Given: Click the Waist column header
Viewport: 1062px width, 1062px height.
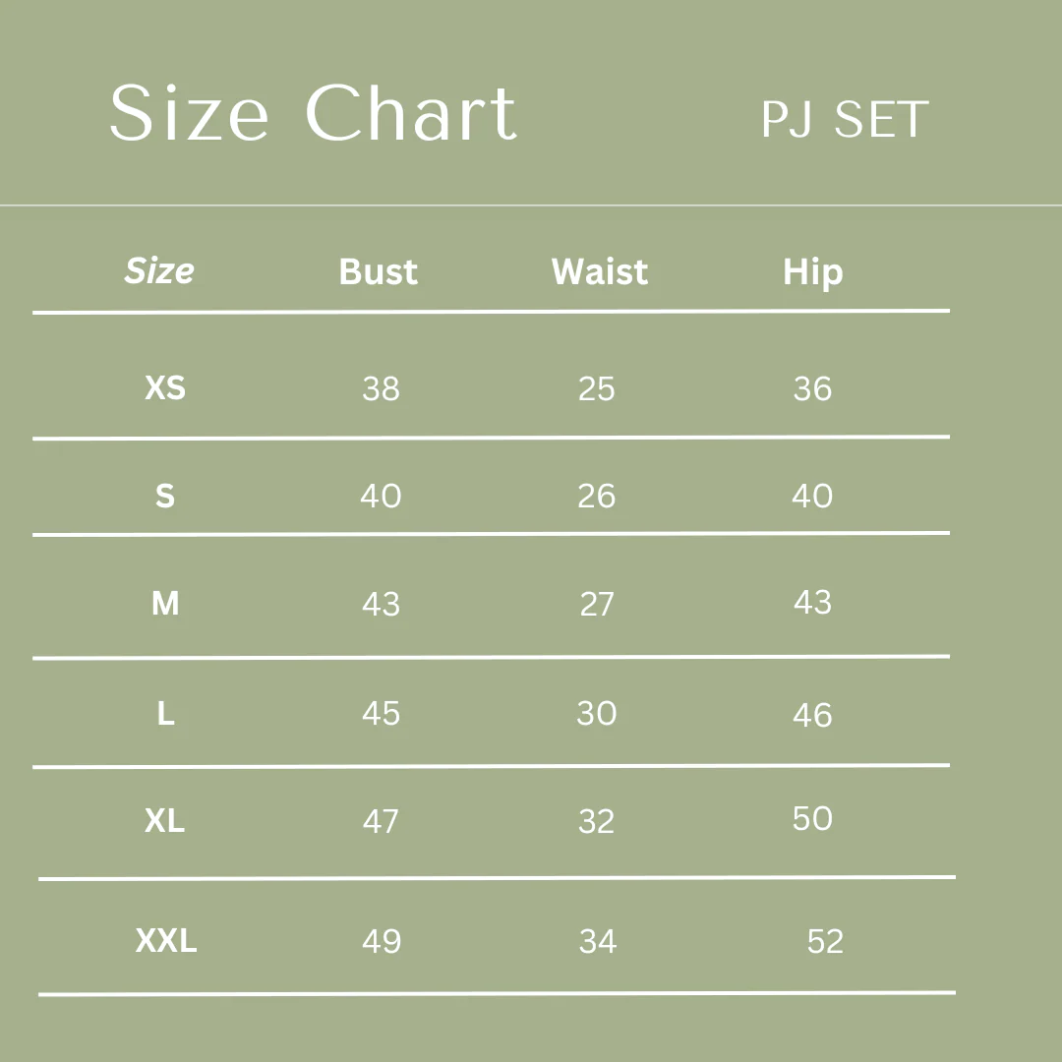Looking at the screenshot, I should tap(600, 272).
